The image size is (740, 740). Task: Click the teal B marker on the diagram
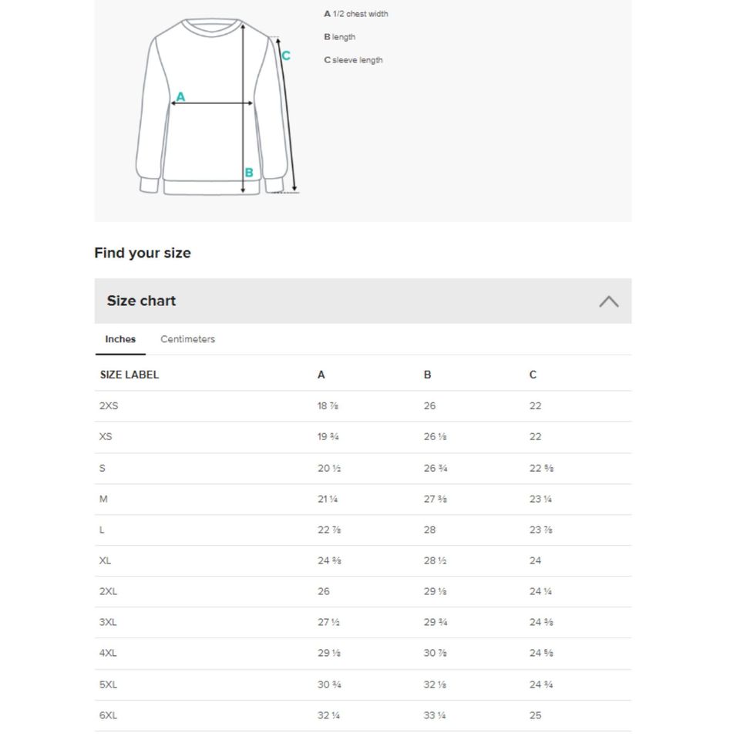tap(248, 173)
